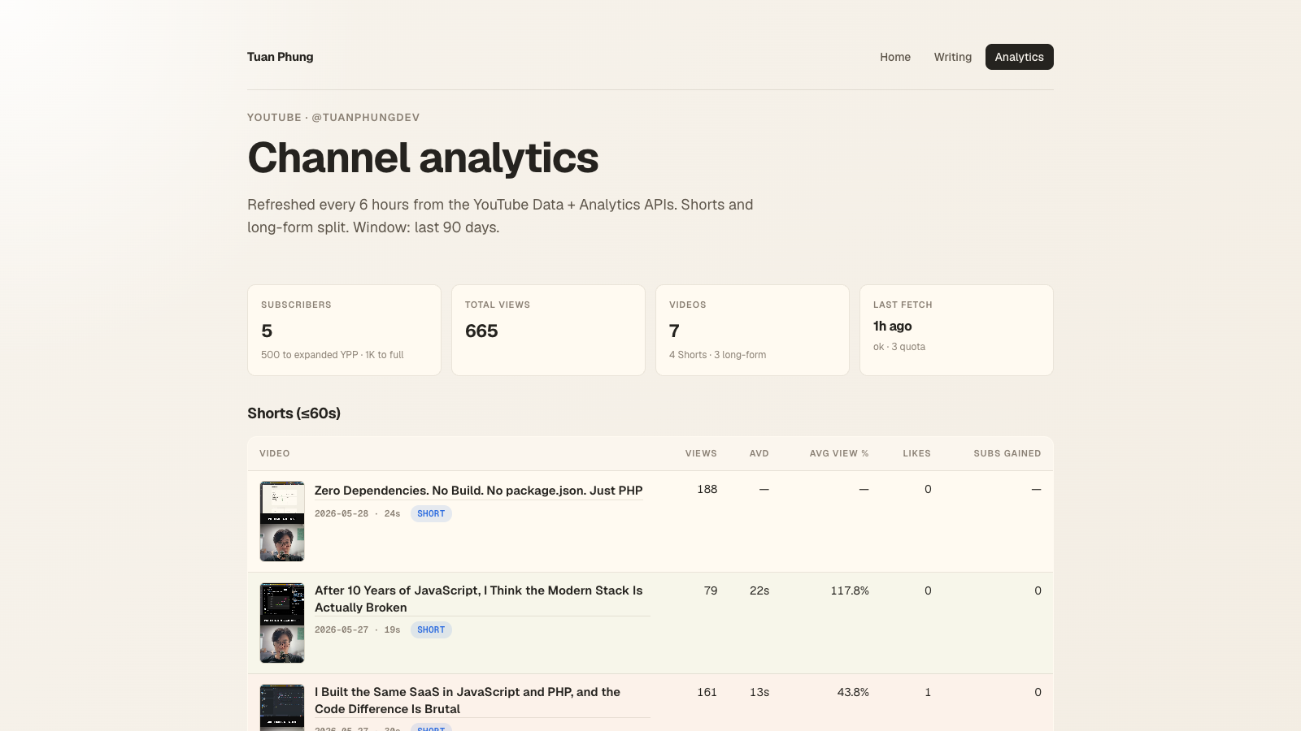Click the 'Channel analytics' heading
Image resolution: width=1301 pixels, height=731 pixels.
423,158
